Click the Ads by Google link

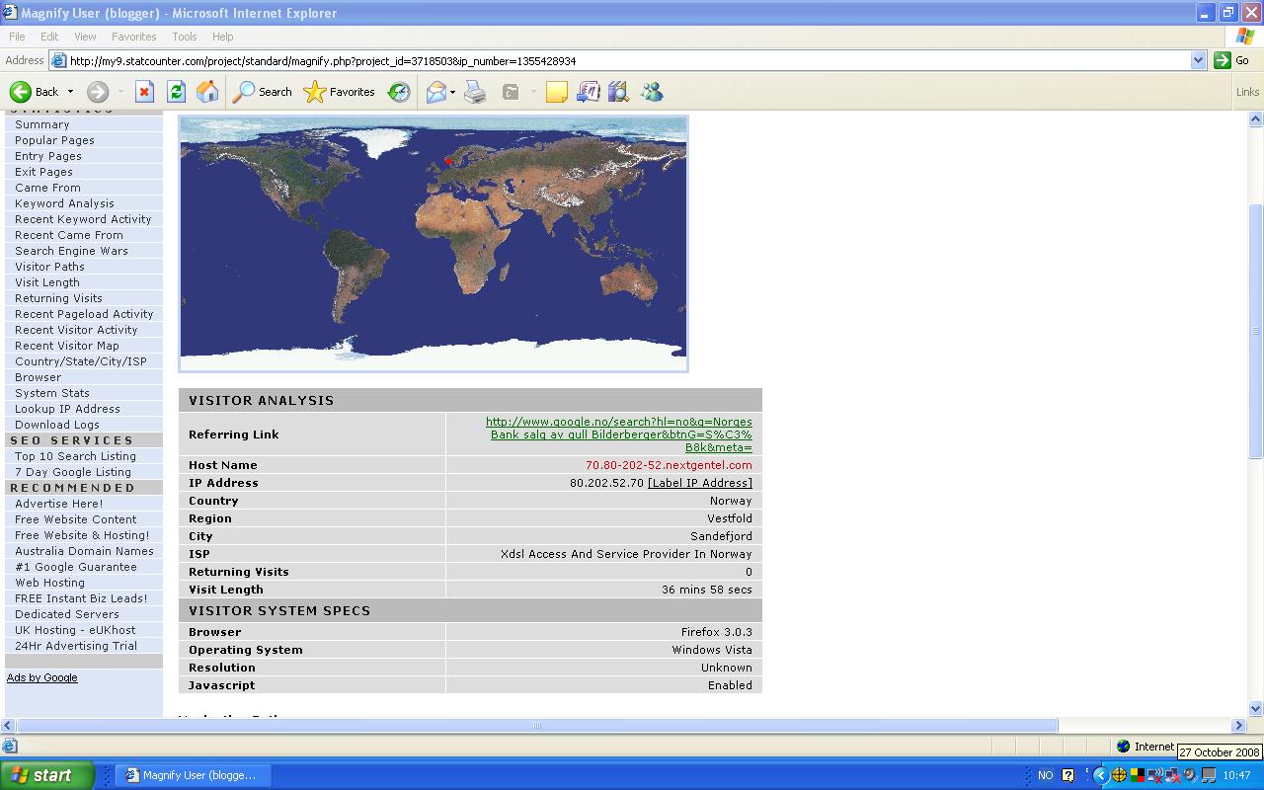tap(42, 677)
